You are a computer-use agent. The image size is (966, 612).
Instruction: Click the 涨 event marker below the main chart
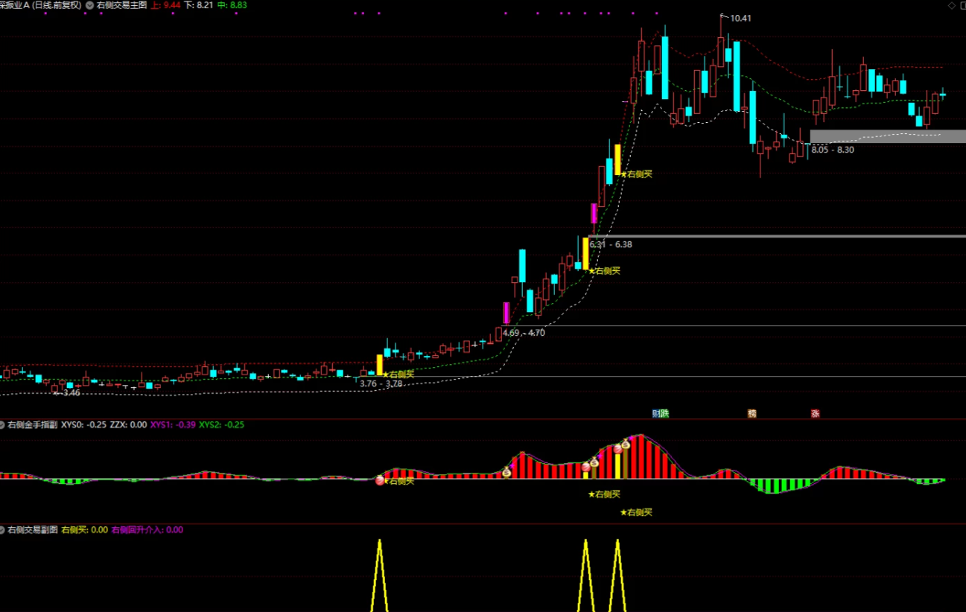click(x=816, y=413)
